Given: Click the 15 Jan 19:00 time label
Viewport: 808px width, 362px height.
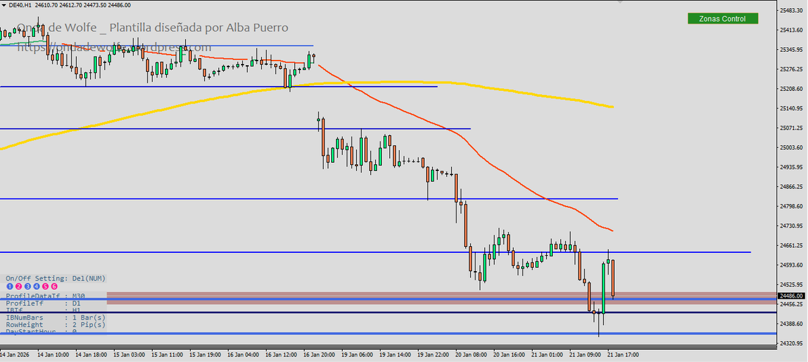Looking at the screenshot, I should point(205,353).
